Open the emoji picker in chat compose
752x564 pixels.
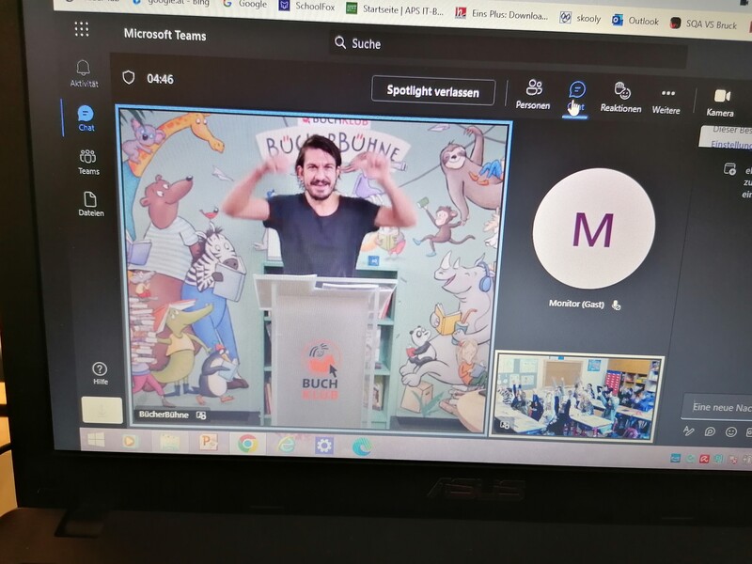[730, 432]
